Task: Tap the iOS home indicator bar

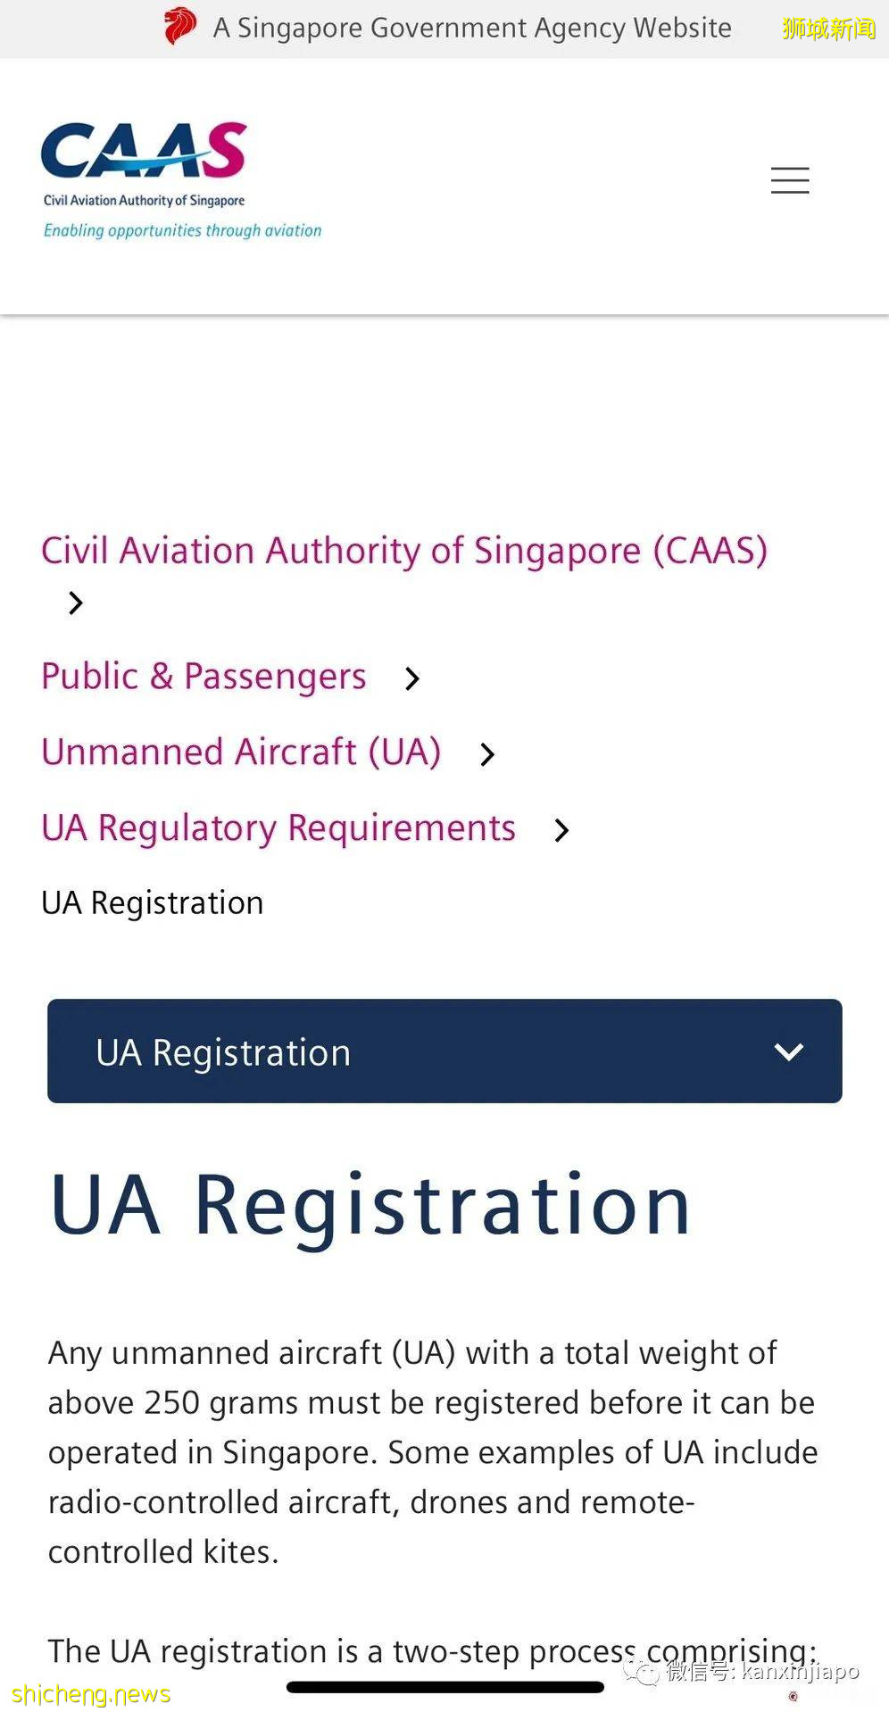Action: (x=444, y=1687)
